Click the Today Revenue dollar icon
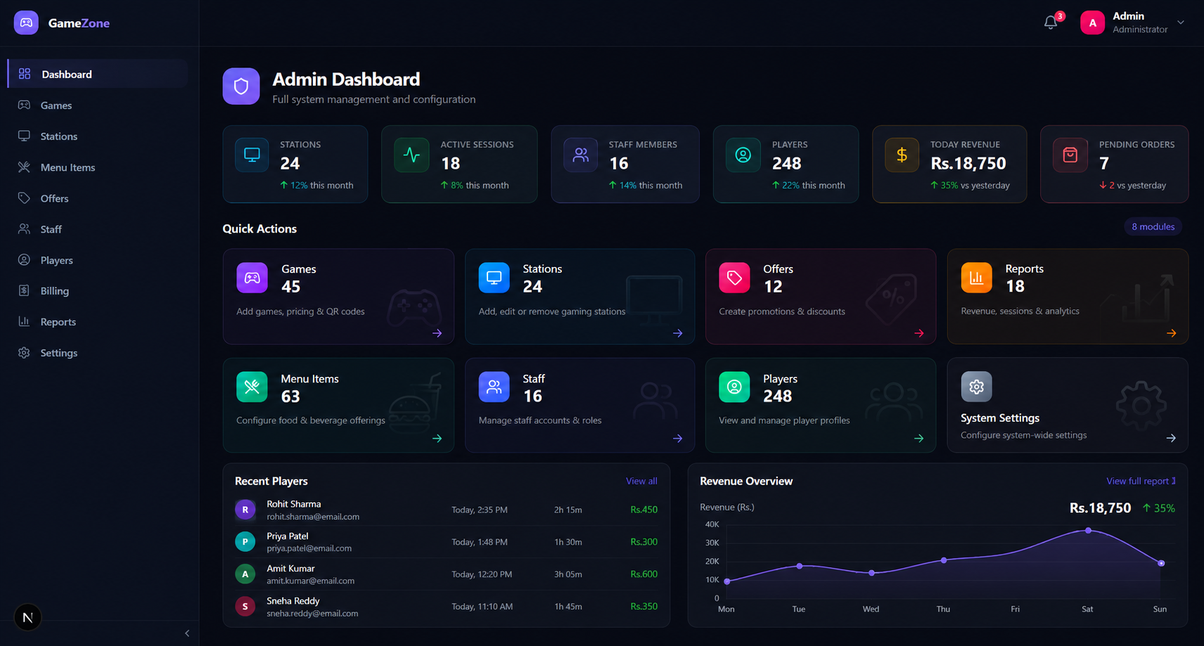Viewport: 1204px width, 646px height. click(x=902, y=155)
